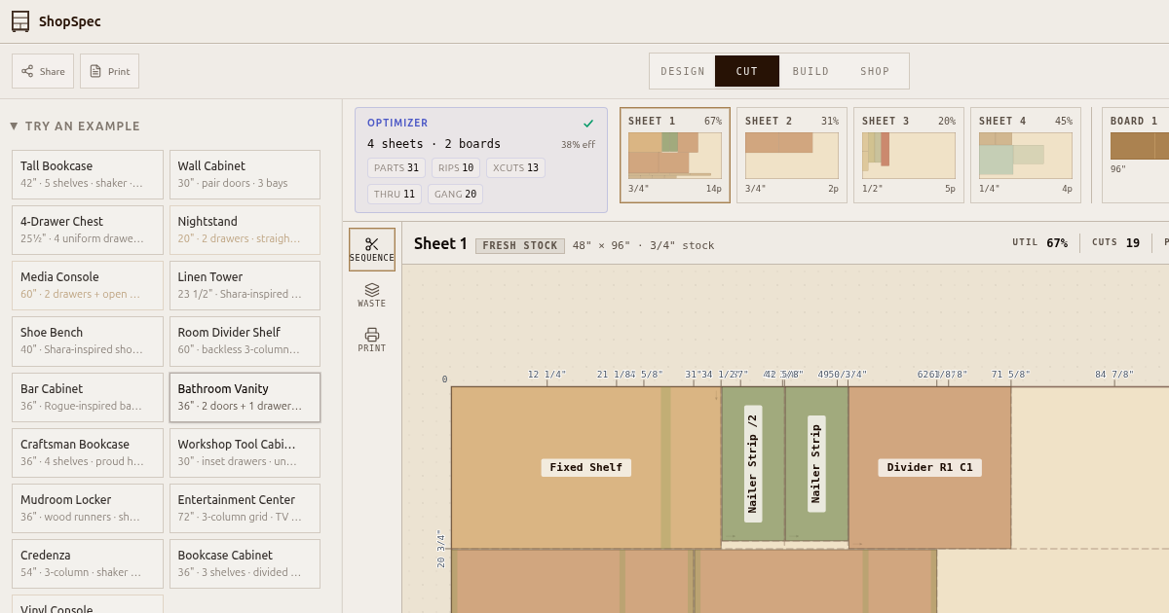Open the Waste layers tool
The width and height of the screenshot is (1169, 613).
(x=372, y=296)
